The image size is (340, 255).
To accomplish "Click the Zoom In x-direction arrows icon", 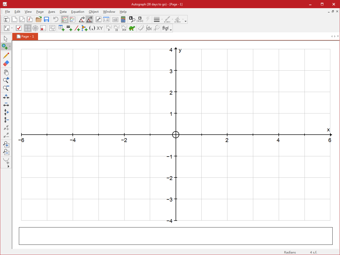I will click(x=6, y=97).
